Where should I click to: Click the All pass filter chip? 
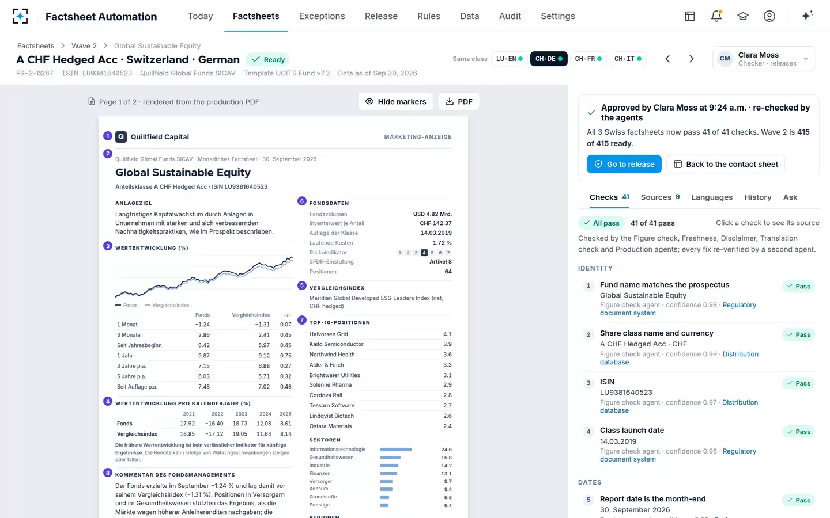click(x=601, y=223)
